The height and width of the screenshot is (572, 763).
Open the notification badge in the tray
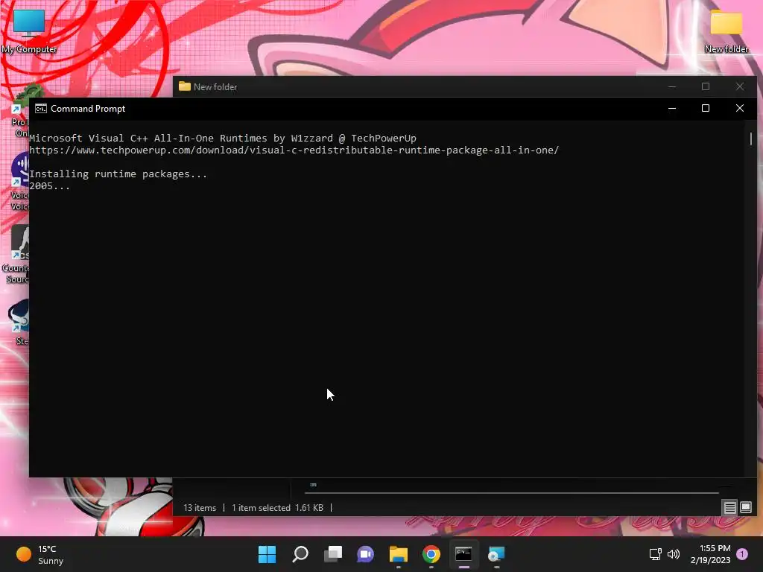[x=742, y=554]
